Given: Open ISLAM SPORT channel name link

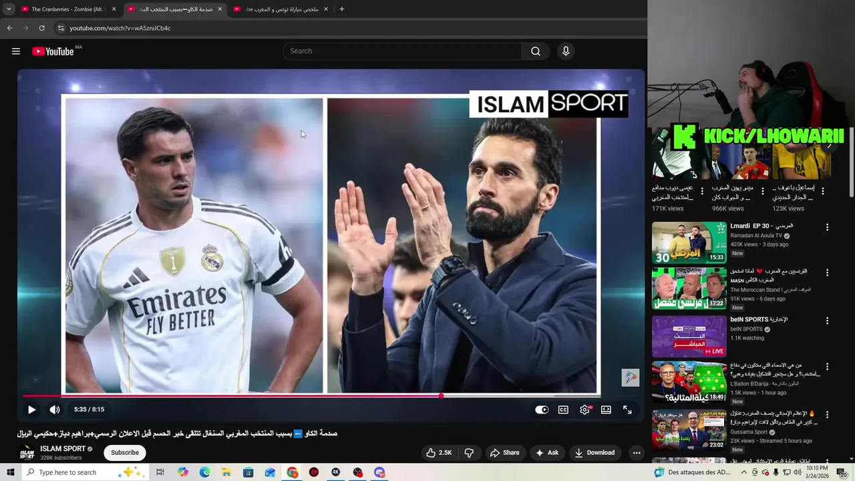Looking at the screenshot, I should point(63,449).
